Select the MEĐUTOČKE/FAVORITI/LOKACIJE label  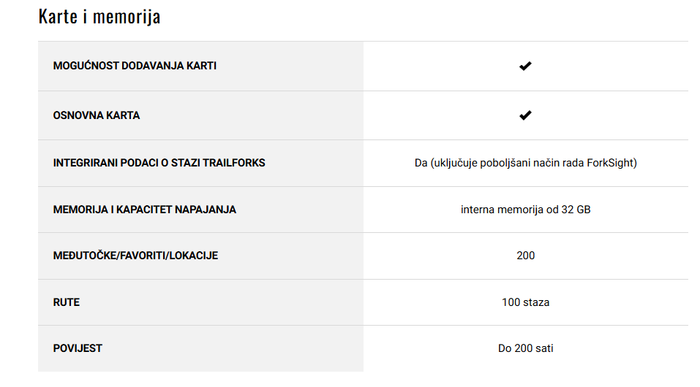(136, 256)
